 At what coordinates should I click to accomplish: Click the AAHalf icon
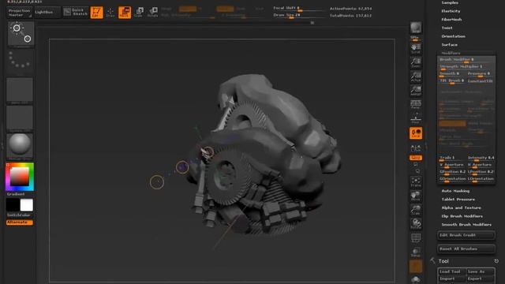click(x=416, y=91)
